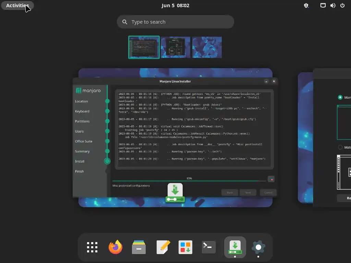Focus the Type to search field
Viewport: 351px width, 263px height.
175,22
